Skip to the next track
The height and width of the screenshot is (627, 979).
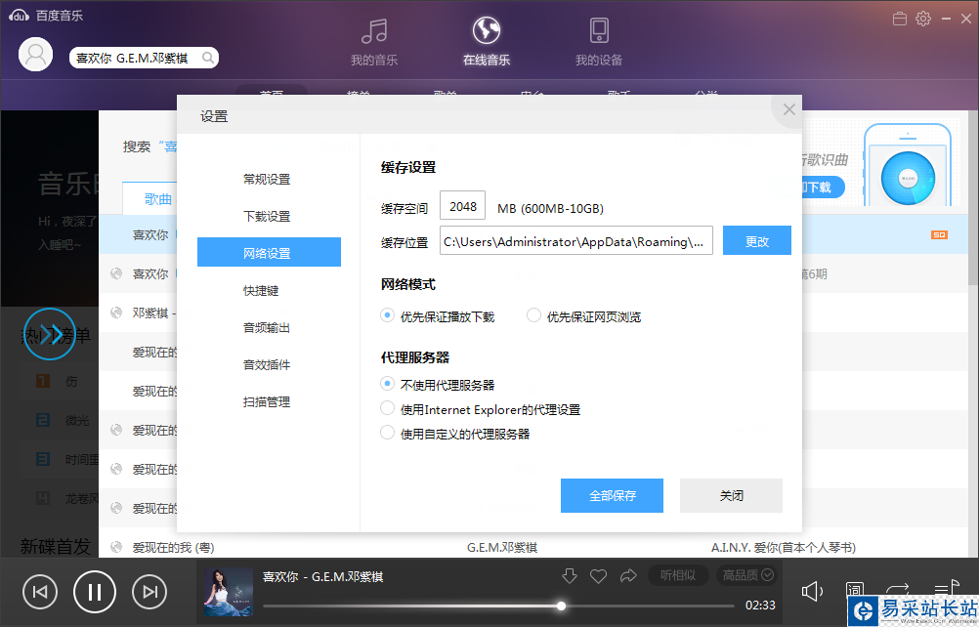click(149, 592)
